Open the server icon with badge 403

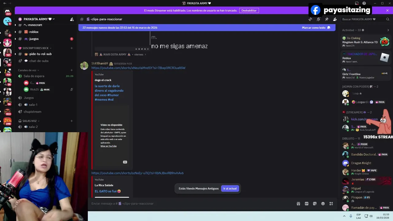pyautogui.click(x=7, y=111)
